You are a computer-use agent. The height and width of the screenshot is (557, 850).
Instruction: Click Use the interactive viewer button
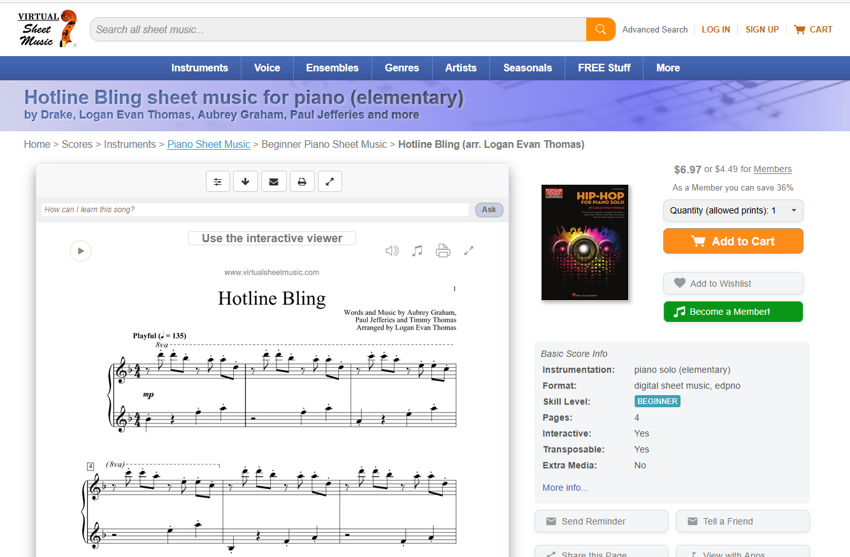pyautogui.click(x=272, y=238)
